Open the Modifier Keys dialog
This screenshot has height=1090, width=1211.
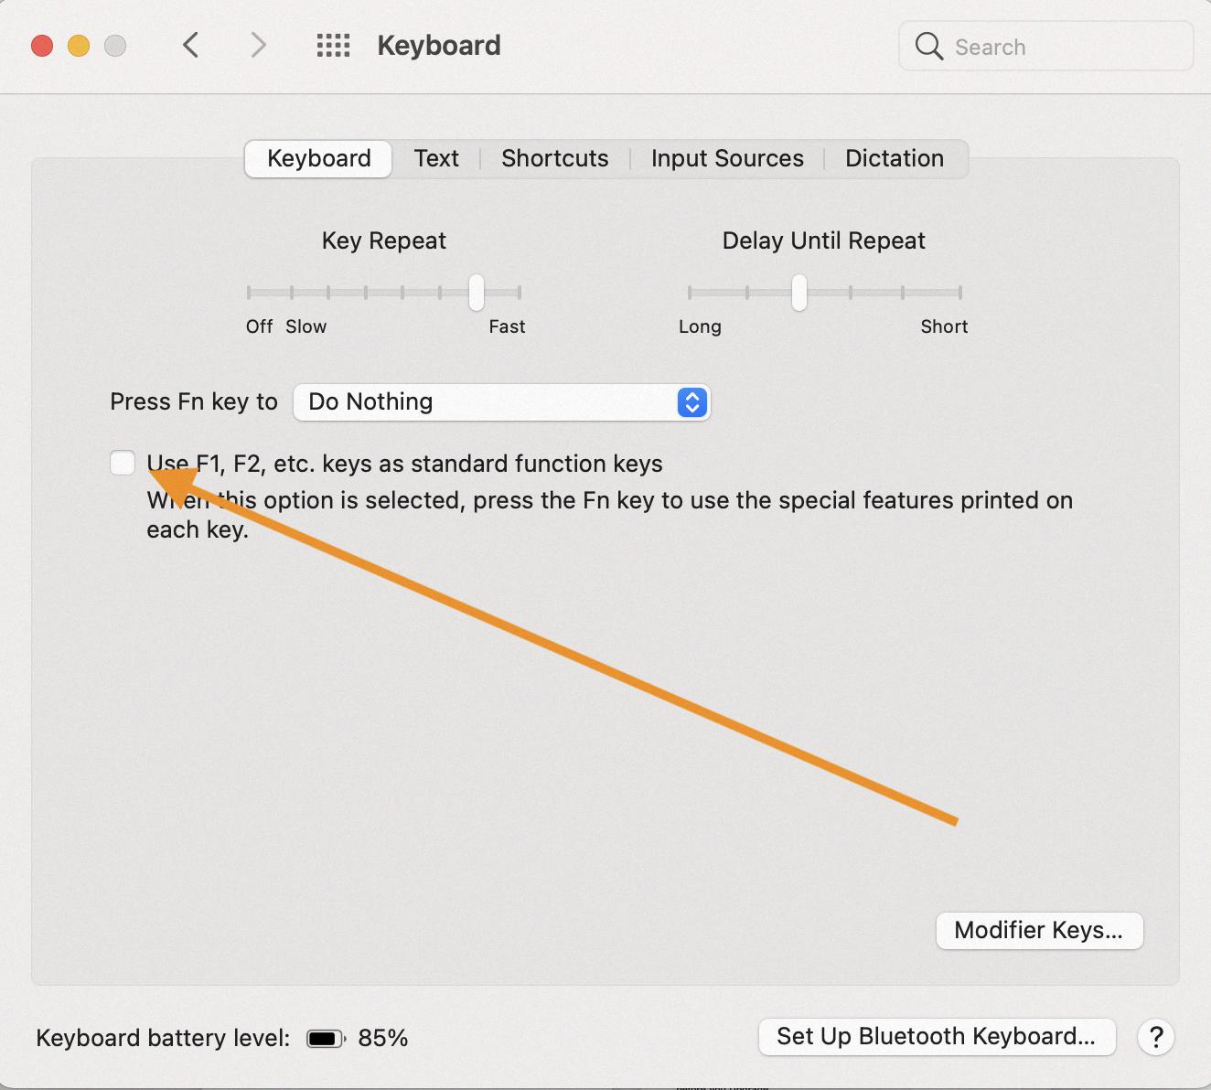click(x=1039, y=930)
